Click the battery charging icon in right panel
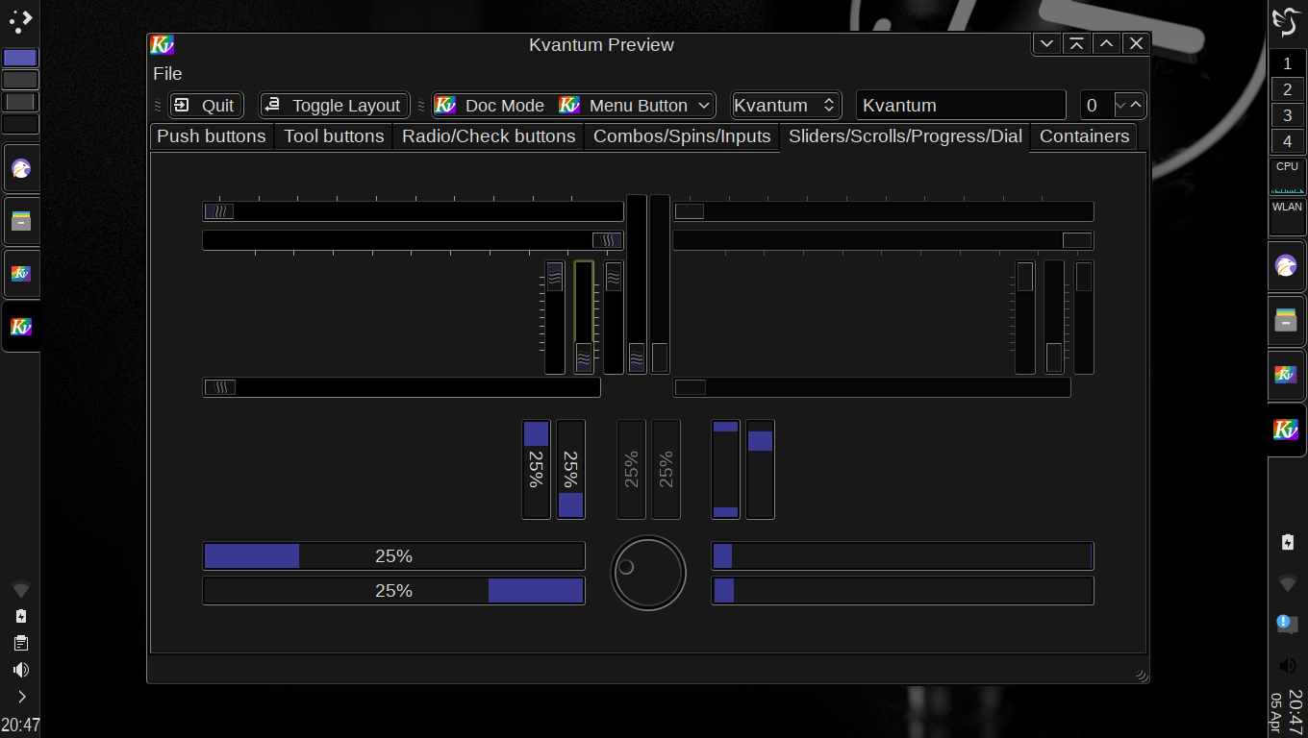Screen dimensions: 1308x738 click(x=1288, y=542)
